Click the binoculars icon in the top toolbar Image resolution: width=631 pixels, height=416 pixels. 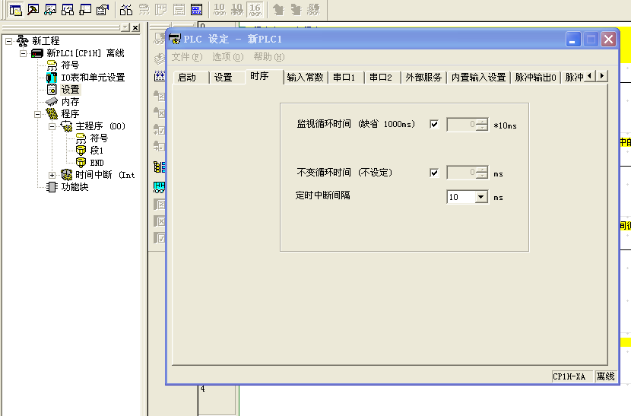(x=126, y=10)
